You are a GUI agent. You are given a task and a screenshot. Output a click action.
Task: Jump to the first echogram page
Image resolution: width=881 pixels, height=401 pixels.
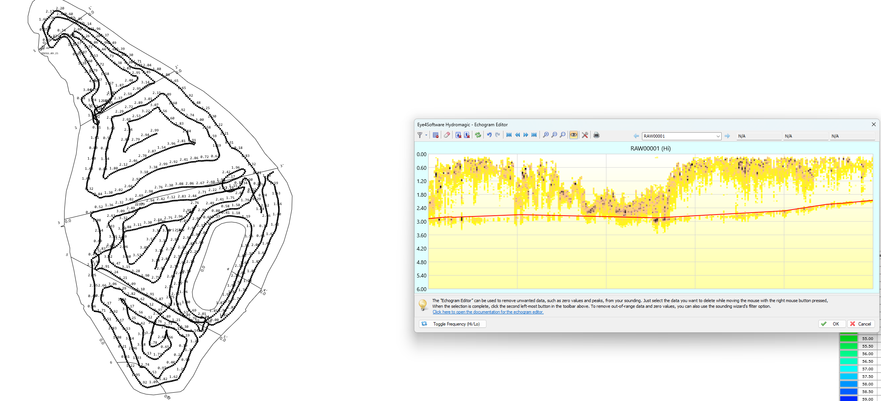pyautogui.click(x=509, y=135)
